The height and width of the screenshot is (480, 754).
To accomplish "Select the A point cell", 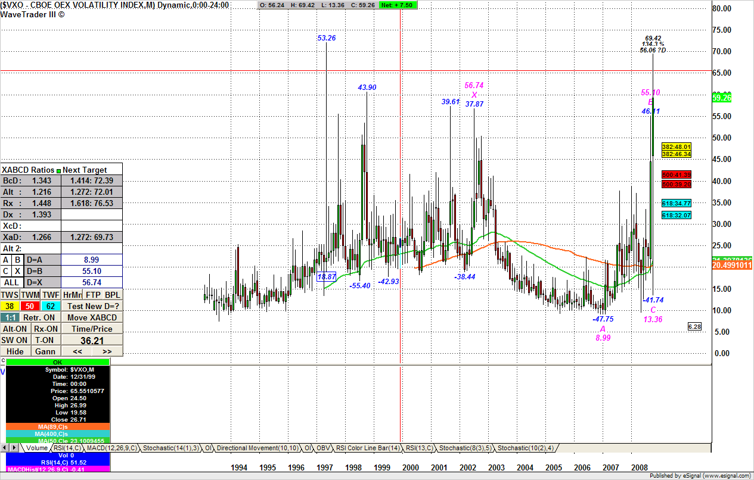I will point(6,260).
